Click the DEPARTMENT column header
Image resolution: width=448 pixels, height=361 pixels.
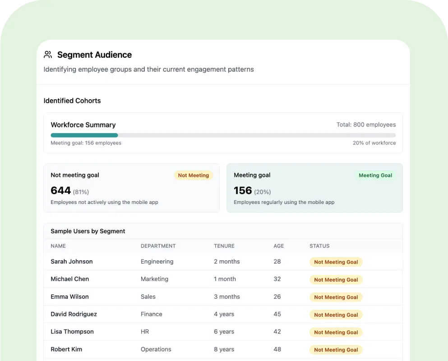[x=158, y=246]
